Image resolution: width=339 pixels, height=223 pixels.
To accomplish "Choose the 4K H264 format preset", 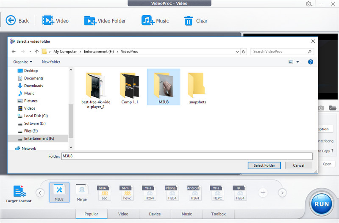I will (x=240, y=193).
